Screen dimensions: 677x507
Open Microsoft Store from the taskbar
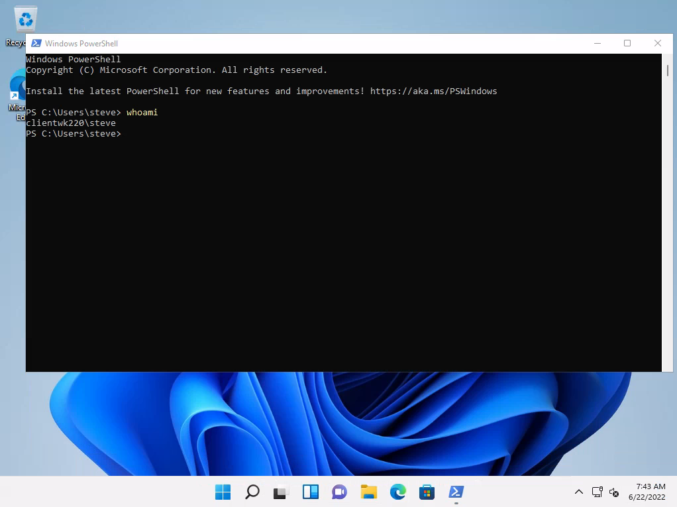pyautogui.click(x=427, y=492)
